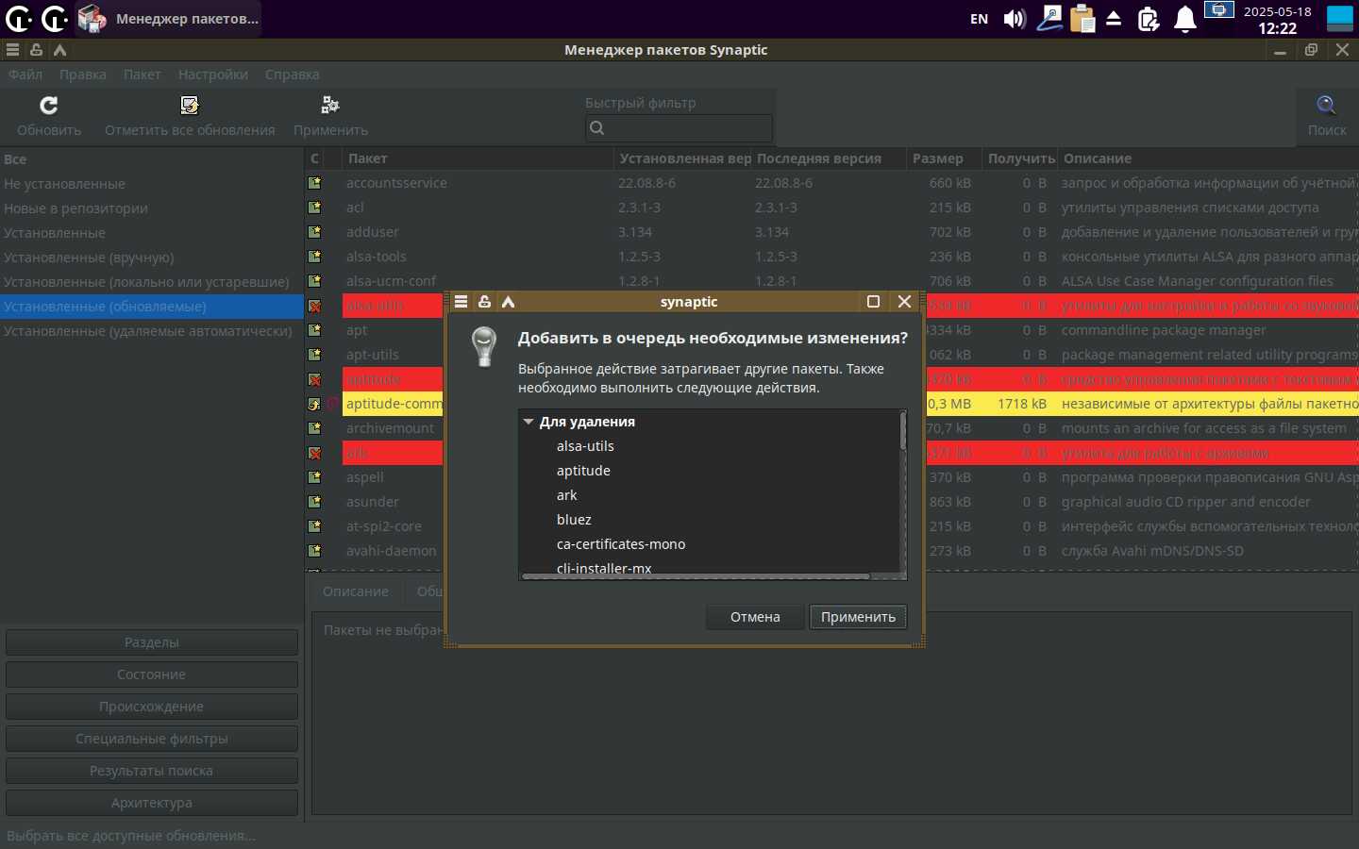Image resolution: width=1359 pixels, height=849 pixels.
Task: Confirm changes with dialog Применить button
Action: pyautogui.click(x=858, y=617)
